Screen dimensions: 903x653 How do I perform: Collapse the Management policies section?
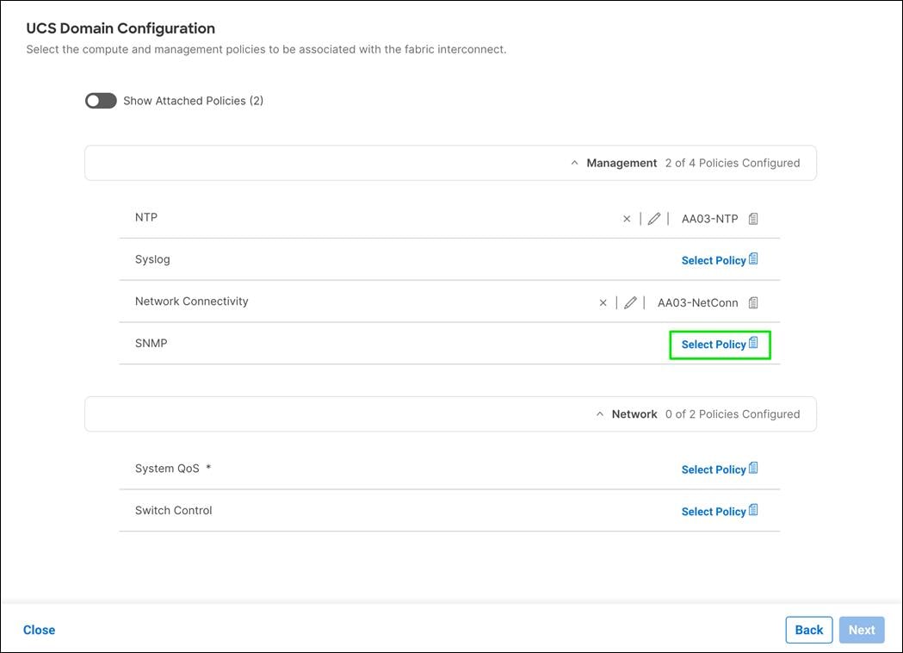574,162
